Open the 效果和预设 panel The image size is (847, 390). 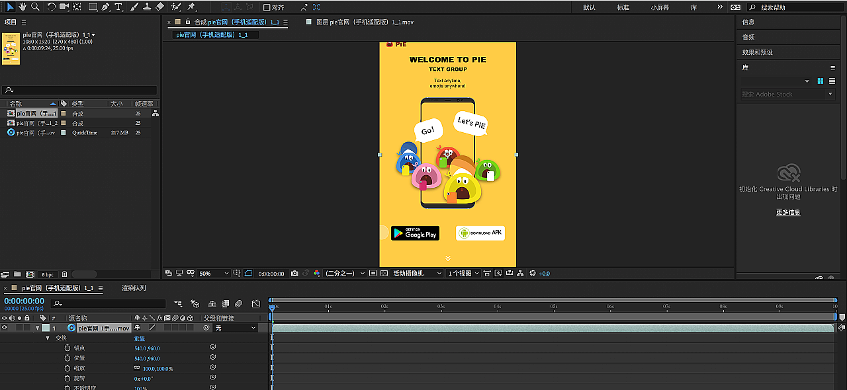(x=757, y=52)
